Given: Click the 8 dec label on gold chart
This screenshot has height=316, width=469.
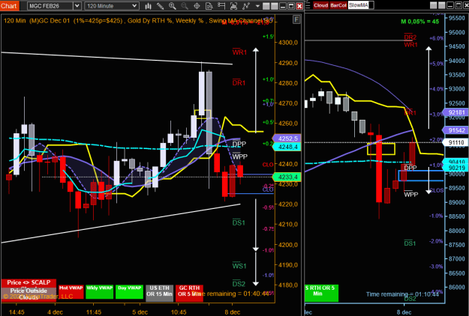Looking at the screenshot, I should (233, 312).
